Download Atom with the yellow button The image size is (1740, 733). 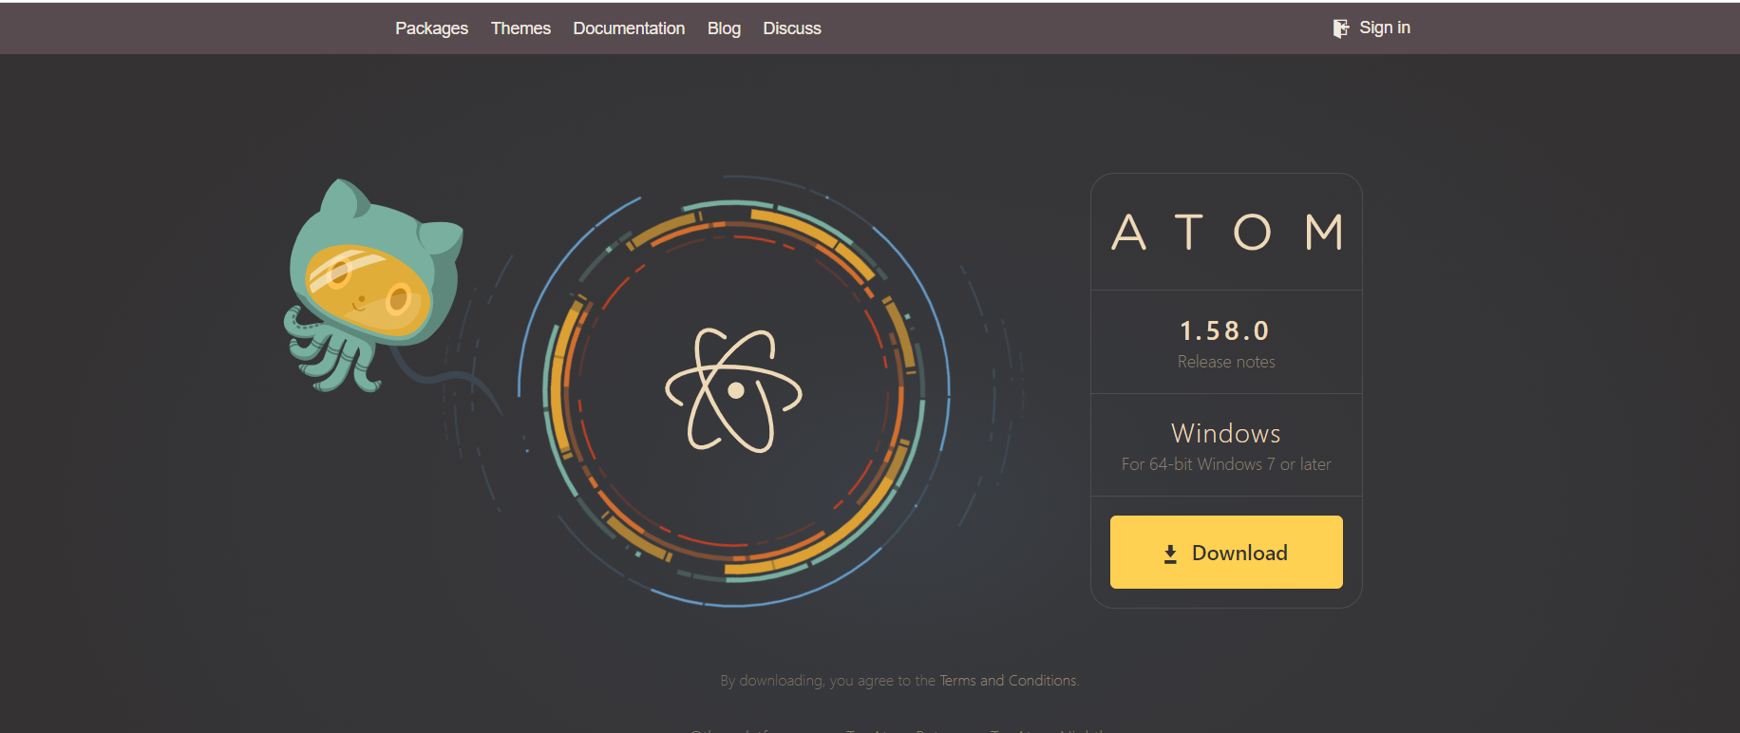click(x=1226, y=552)
